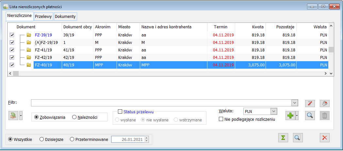Click the trash delete button
343x151 pixels.
click(325, 116)
